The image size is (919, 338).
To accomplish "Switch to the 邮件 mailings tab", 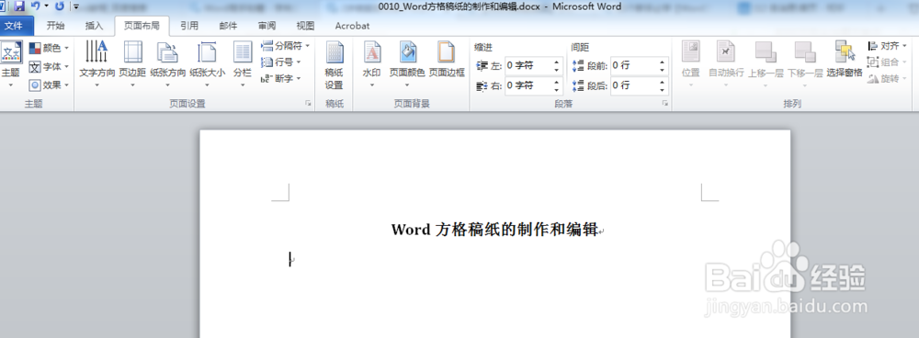I will [228, 27].
